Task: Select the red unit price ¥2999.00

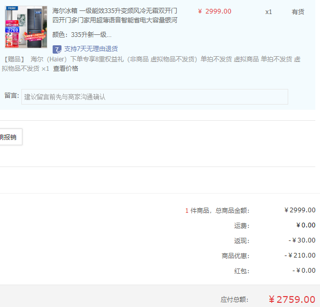Action: (x=215, y=11)
